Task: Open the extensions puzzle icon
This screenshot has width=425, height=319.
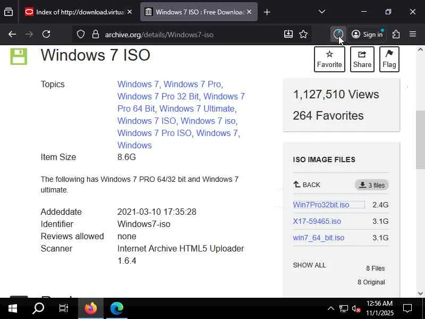Action: click(x=396, y=34)
